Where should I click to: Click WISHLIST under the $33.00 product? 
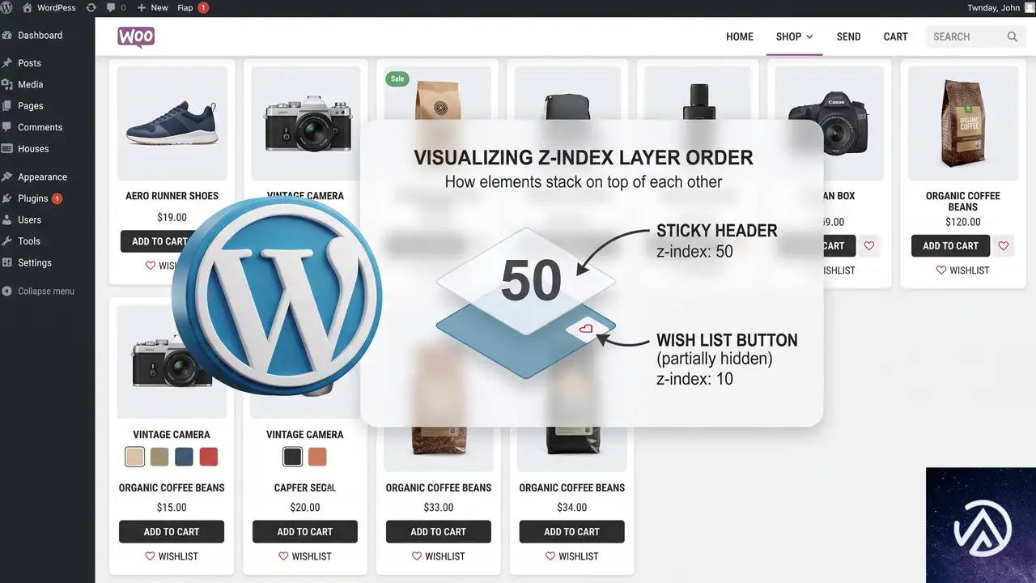pos(439,556)
